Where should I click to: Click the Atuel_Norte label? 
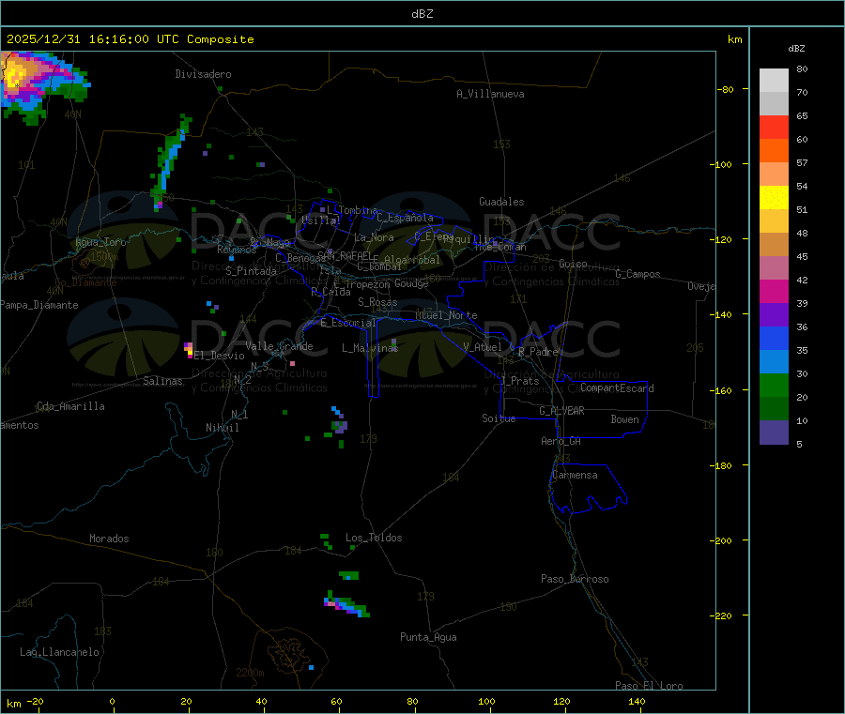446,315
